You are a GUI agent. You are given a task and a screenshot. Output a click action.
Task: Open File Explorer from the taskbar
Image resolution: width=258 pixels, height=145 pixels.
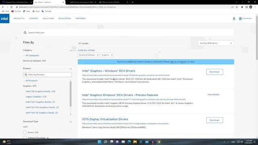[135, 142]
